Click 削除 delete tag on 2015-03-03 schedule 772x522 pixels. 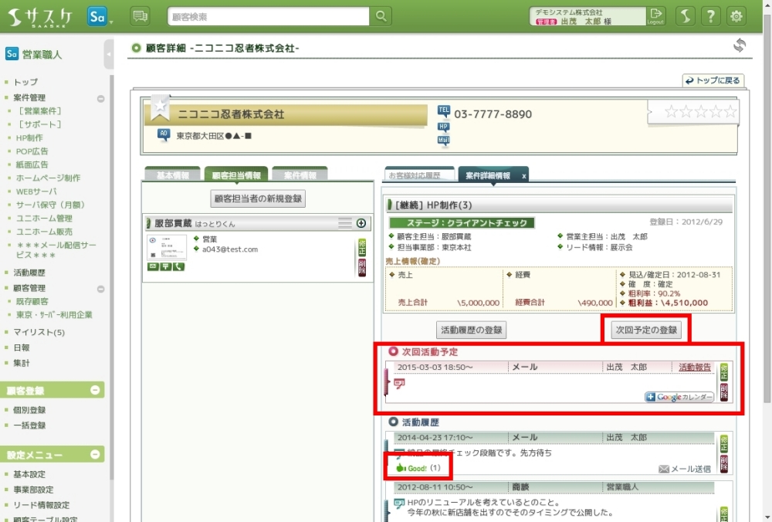coord(724,392)
